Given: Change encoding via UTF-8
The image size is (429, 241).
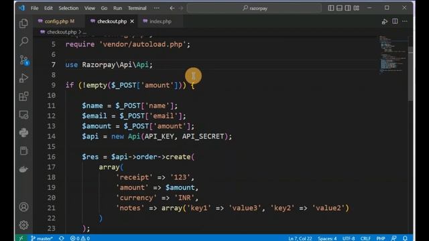Looking at the screenshot, I should 349,238.
